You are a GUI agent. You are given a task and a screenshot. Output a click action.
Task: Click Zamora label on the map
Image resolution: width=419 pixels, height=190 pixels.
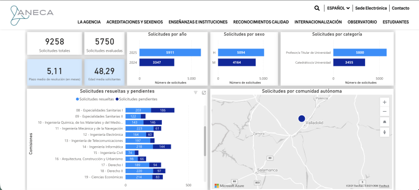click(x=259, y=134)
